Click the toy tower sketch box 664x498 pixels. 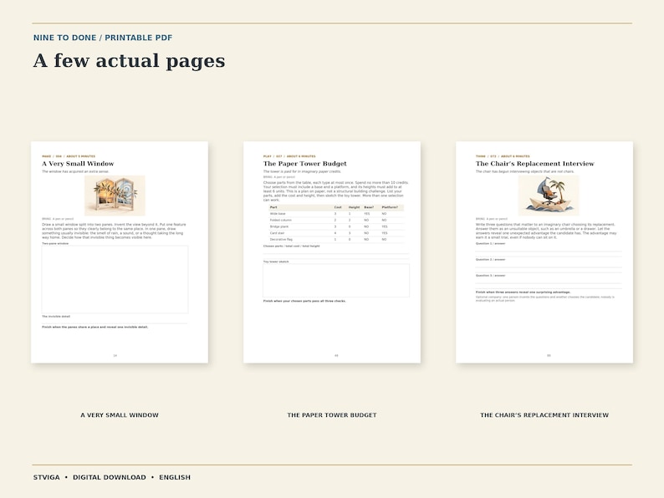click(336, 281)
